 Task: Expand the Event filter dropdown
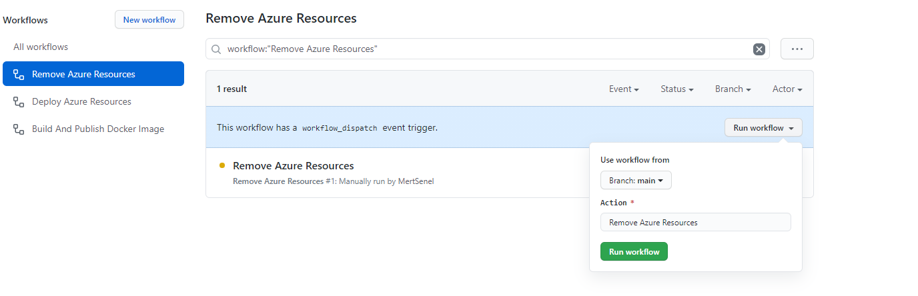[x=624, y=89]
